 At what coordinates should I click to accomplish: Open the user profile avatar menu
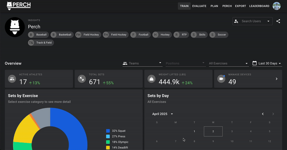(276, 6)
